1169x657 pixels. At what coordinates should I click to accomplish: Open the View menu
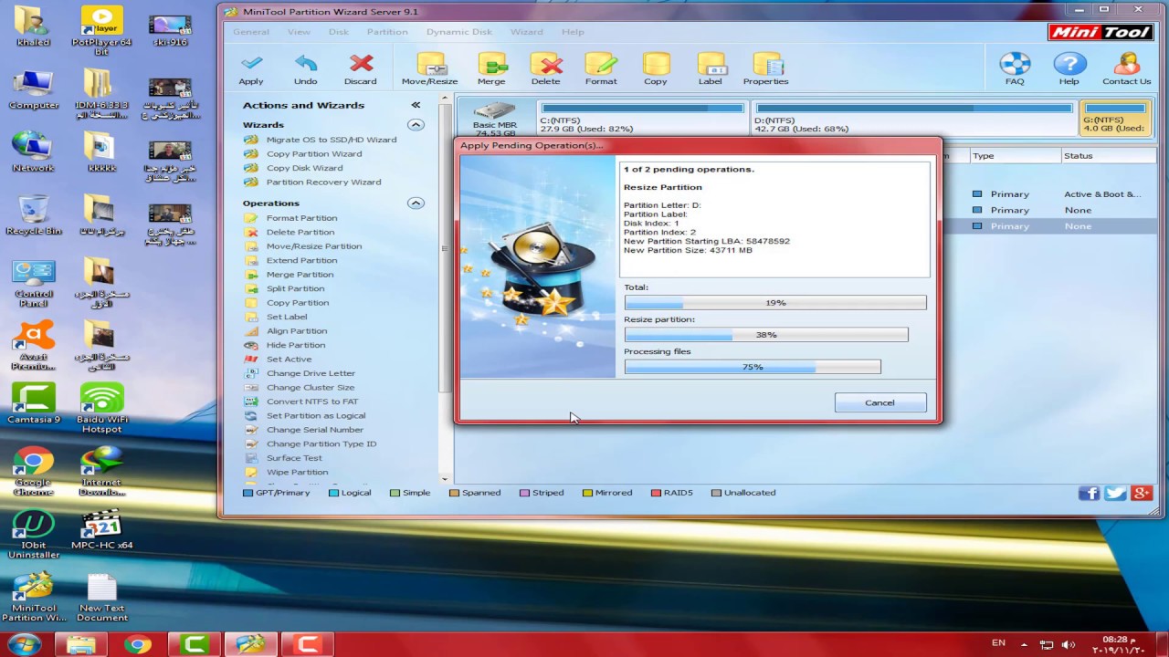(x=299, y=32)
